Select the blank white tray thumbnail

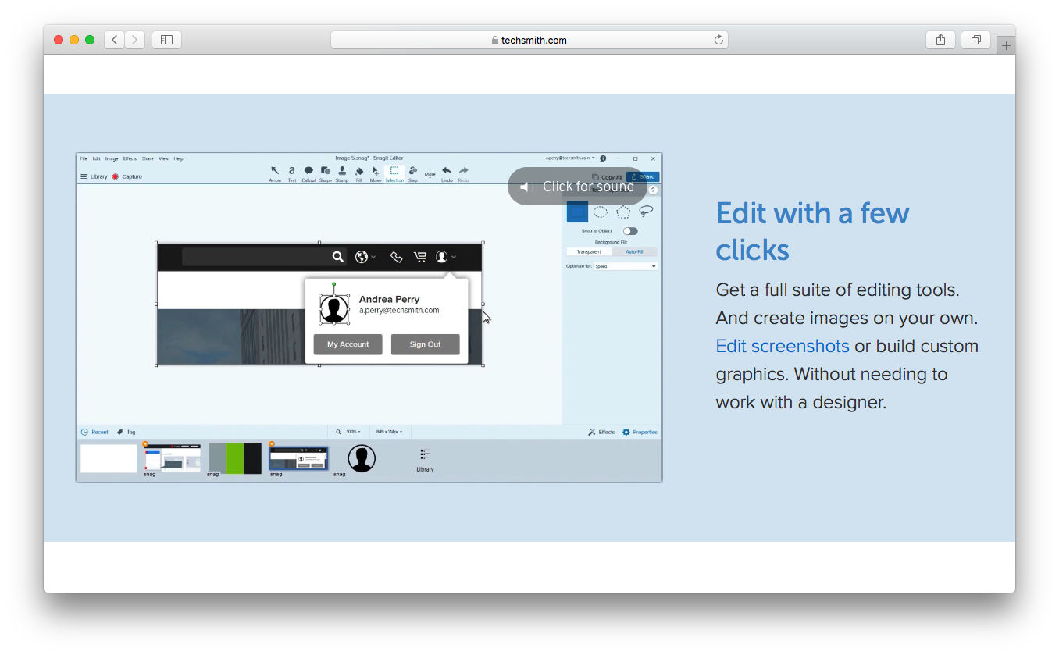[109, 458]
